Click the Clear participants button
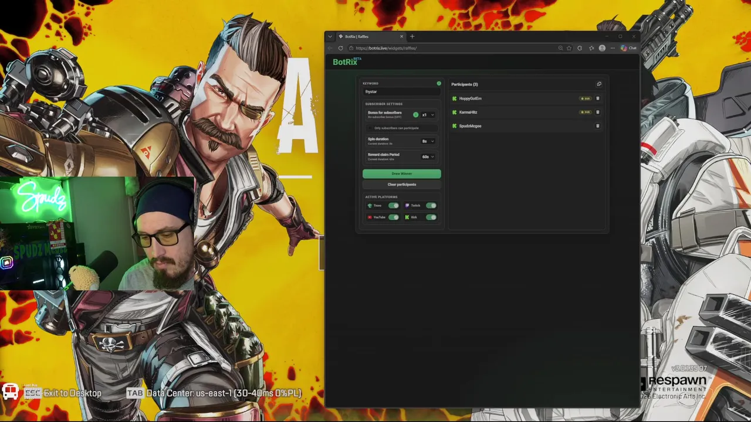The height and width of the screenshot is (422, 751). (x=402, y=185)
